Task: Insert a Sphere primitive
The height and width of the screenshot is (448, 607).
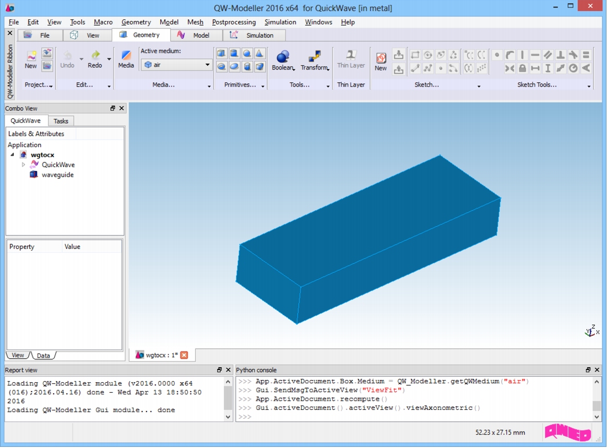Action: (247, 54)
